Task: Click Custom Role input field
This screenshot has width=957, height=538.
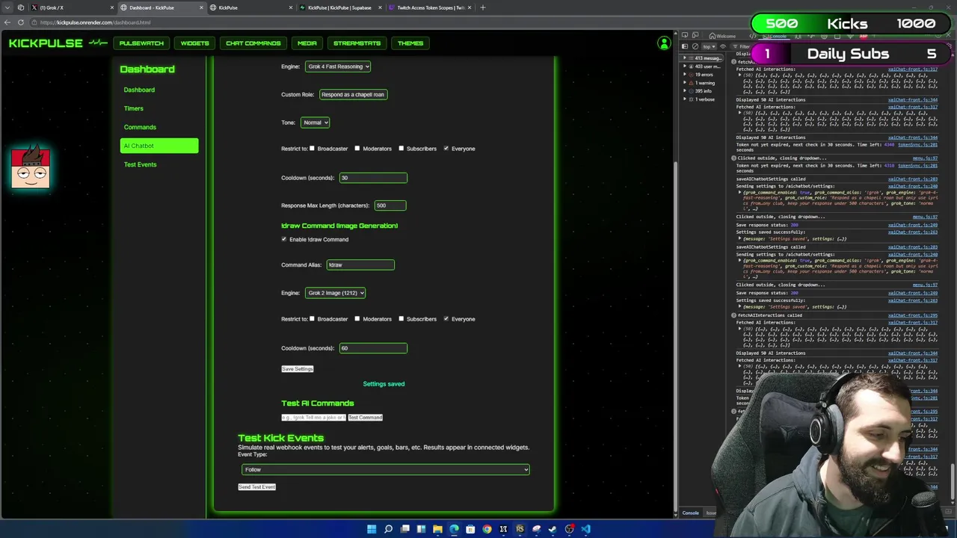Action: [353, 95]
